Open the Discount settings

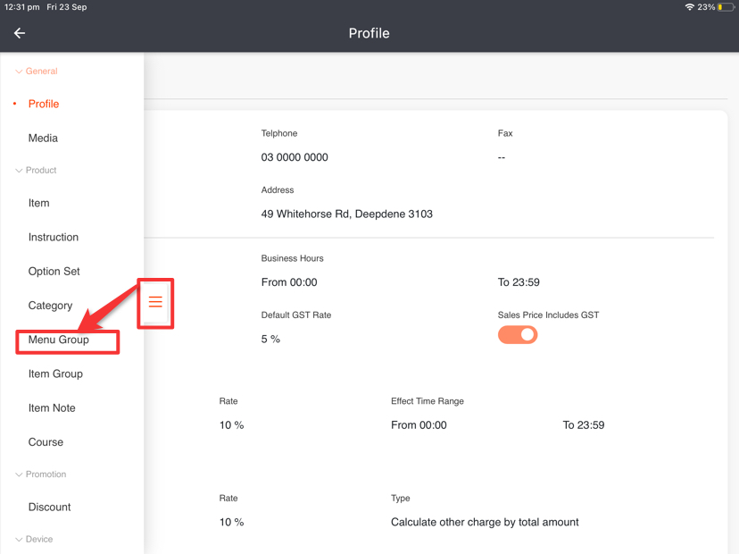pyautogui.click(x=49, y=508)
